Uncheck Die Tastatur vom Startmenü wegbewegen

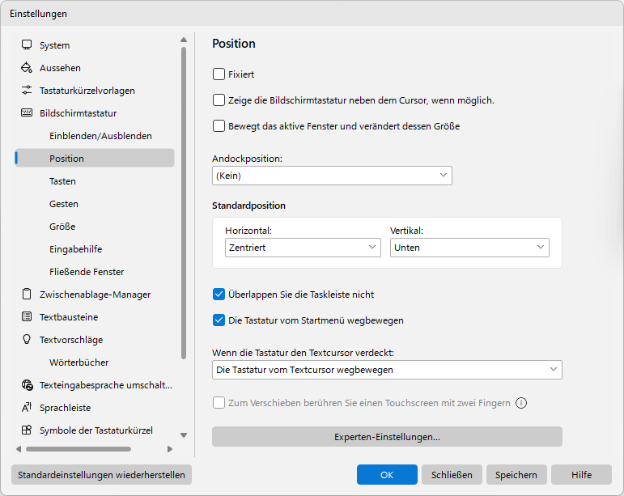[219, 320]
